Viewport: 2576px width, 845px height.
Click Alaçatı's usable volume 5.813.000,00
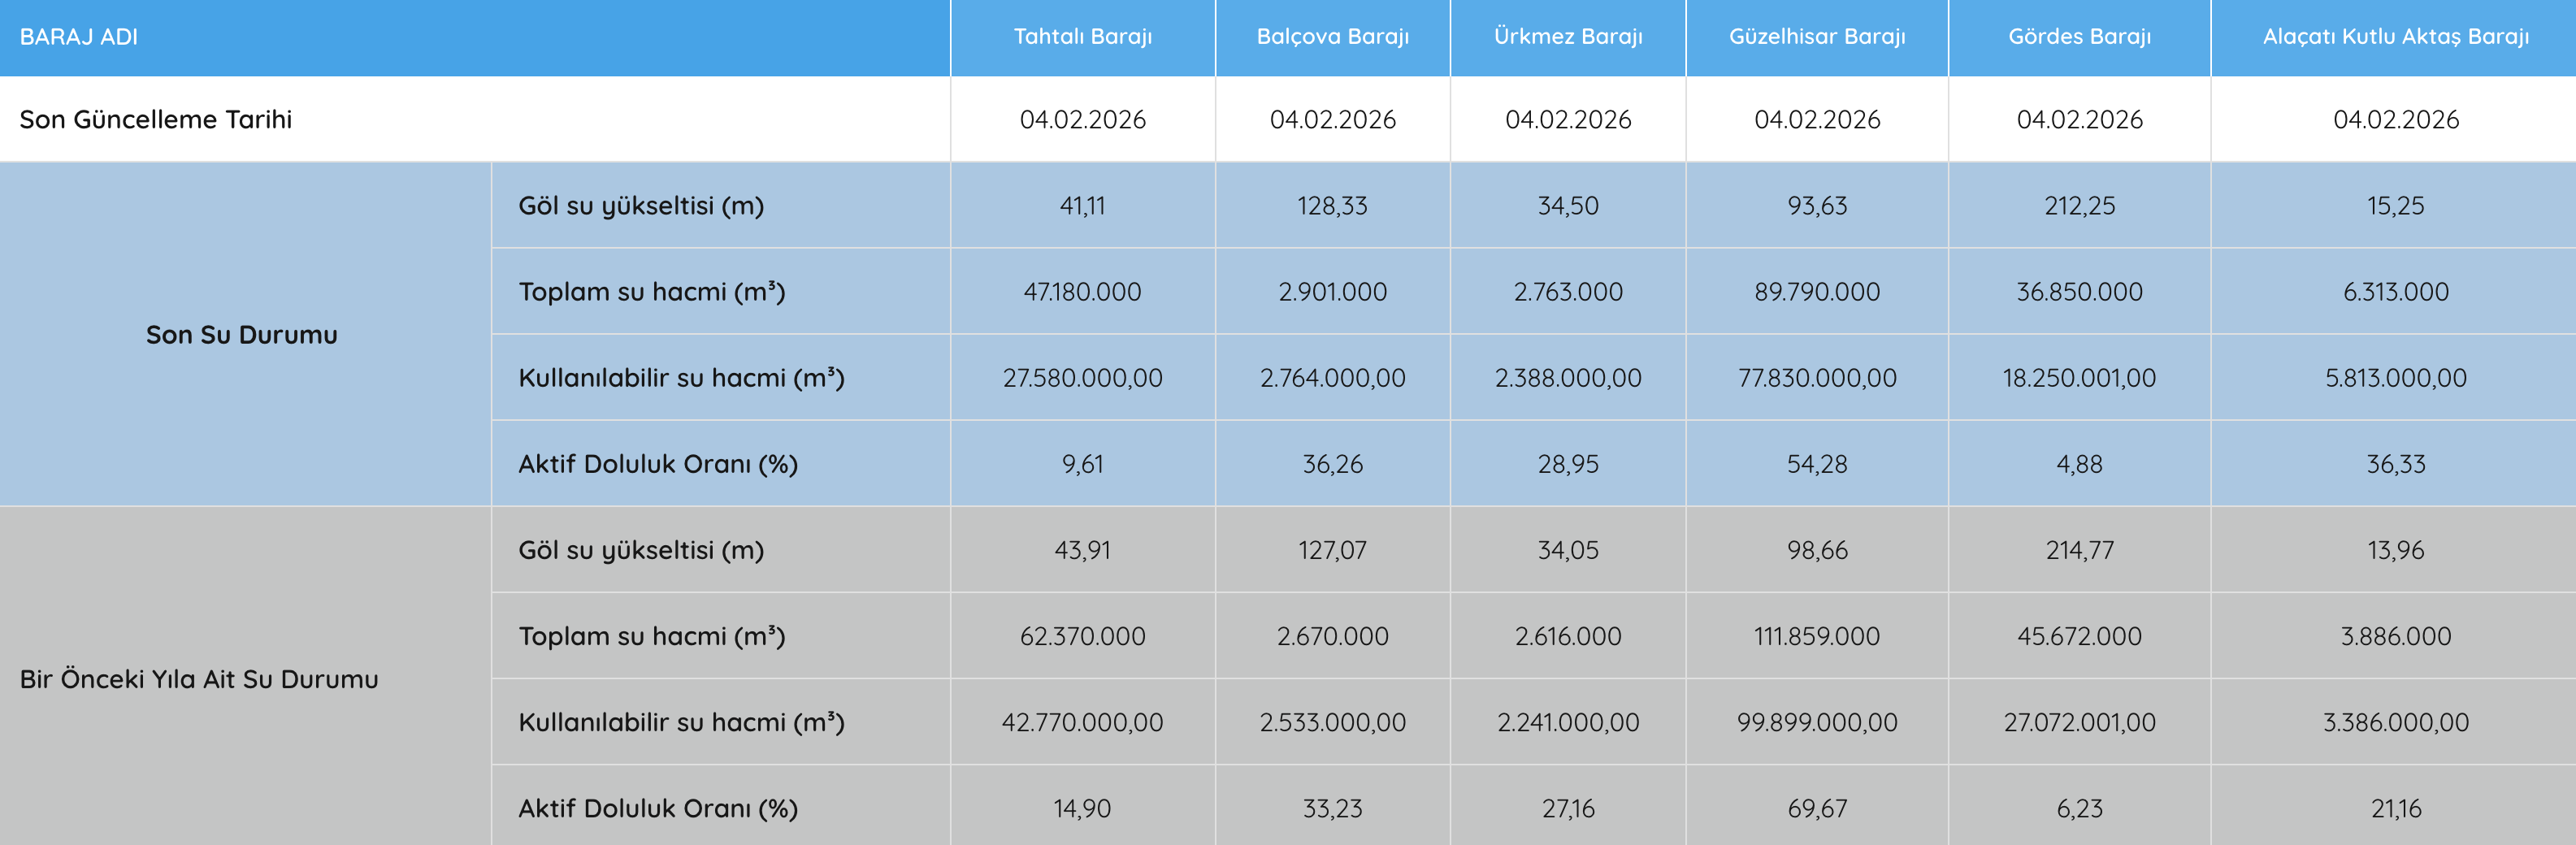point(2395,378)
